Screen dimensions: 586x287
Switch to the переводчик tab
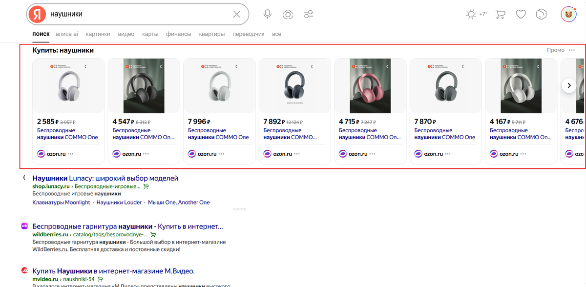tap(249, 34)
